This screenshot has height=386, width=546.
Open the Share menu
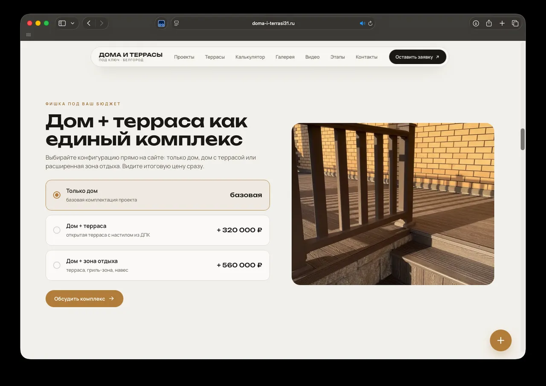tap(489, 23)
